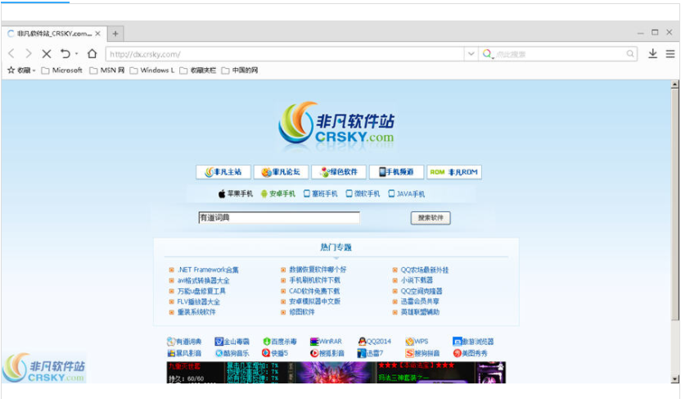Open the 迅雷会员共享 link
Viewport: 681px width, 399px height.
point(420,302)
